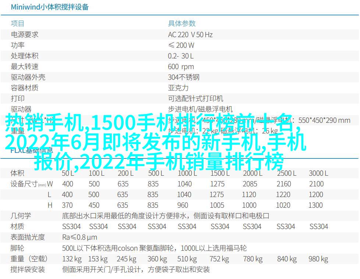The height and width of the screenshot is (279, 360).
Task: Select the 3000 L volume column header
Action: click(x=318, y=173)
